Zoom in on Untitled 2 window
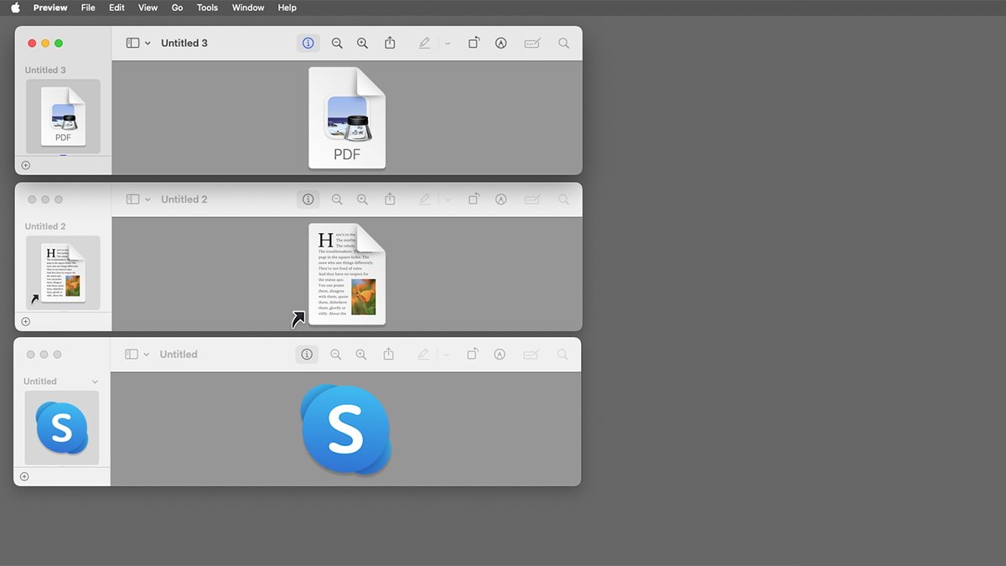The width and height of the screenshot is (1006, 566). click(x=362, y=199)
